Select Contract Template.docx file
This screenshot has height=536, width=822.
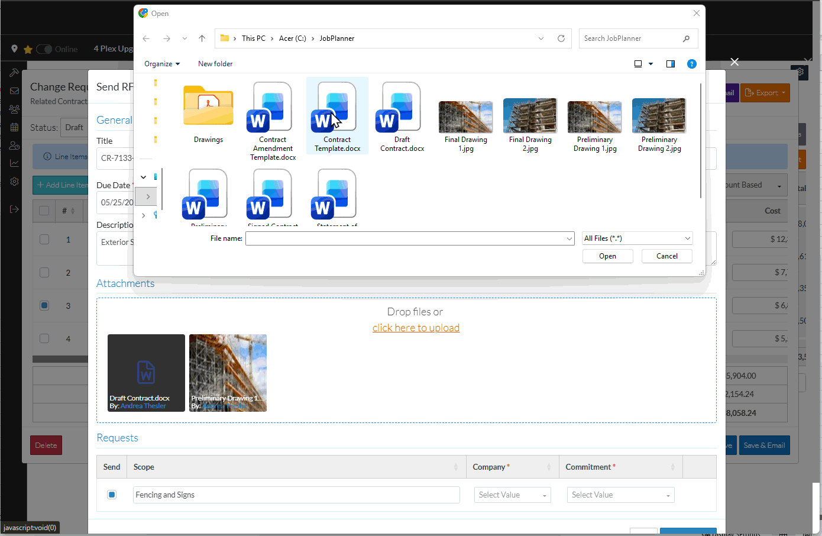pos(337,116)
